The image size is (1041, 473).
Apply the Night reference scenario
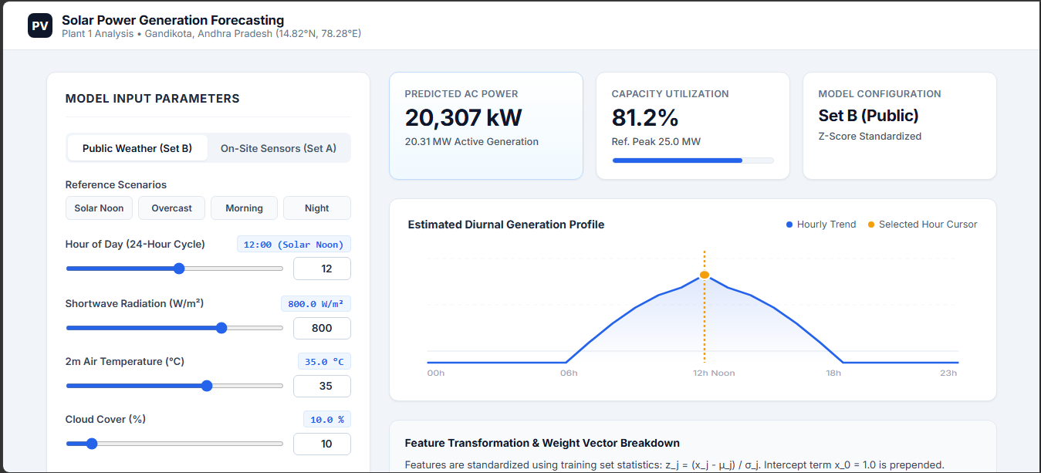(317, 208)
